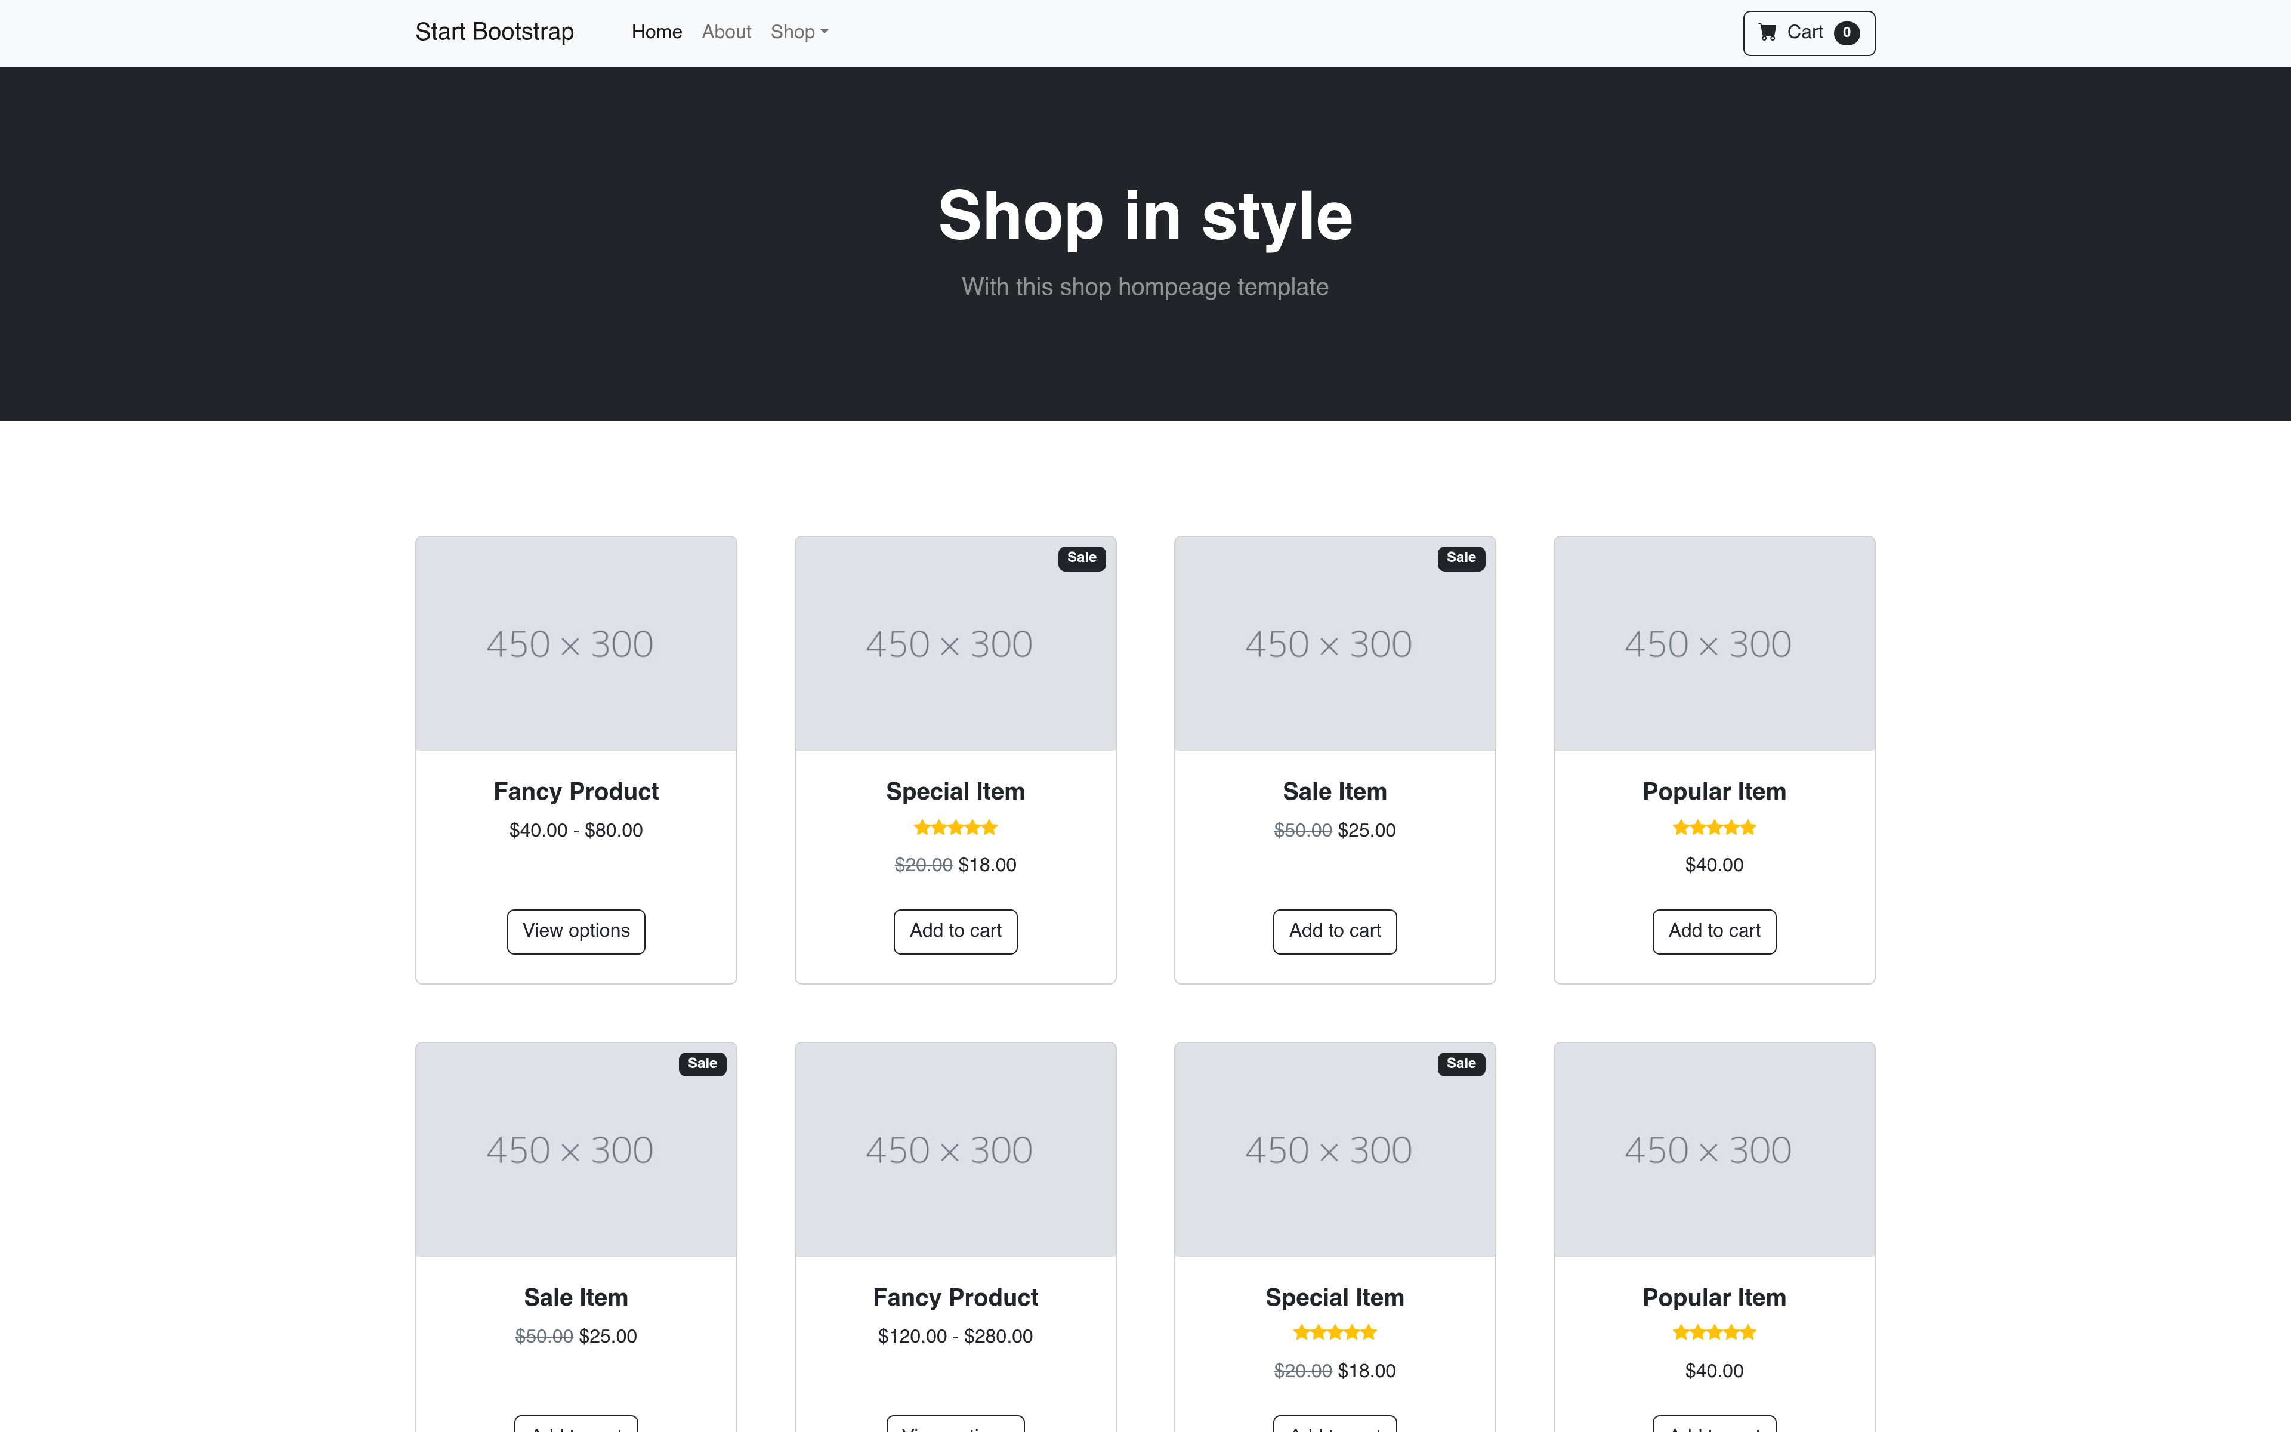Viewport: 2291px width, 1432px height.
Task: Expand the Shop dropdown menu
Action: point(799,32)
